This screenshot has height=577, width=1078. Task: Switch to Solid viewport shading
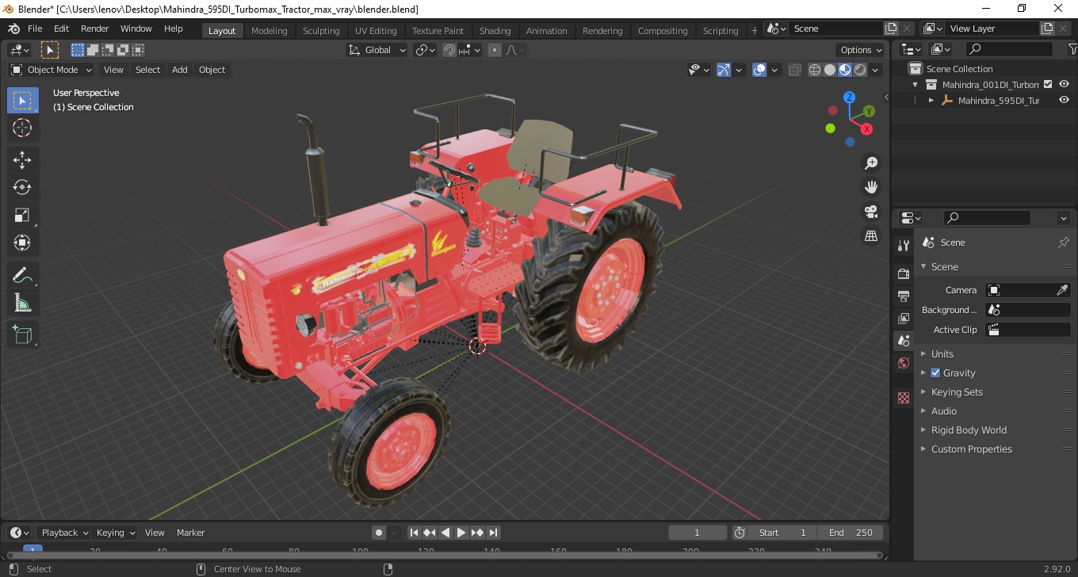[830, 70]
